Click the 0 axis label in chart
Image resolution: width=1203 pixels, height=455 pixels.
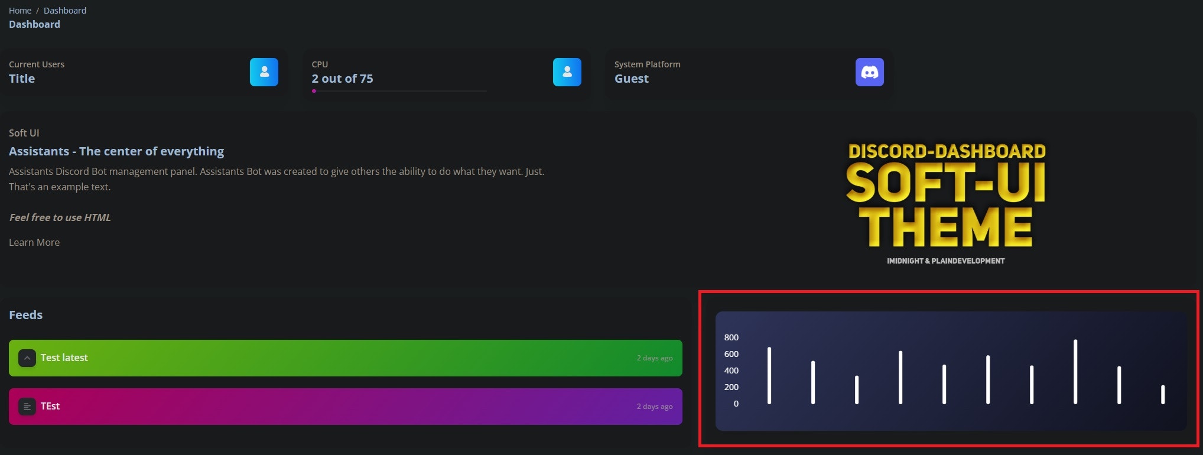[x=736, y=404]
